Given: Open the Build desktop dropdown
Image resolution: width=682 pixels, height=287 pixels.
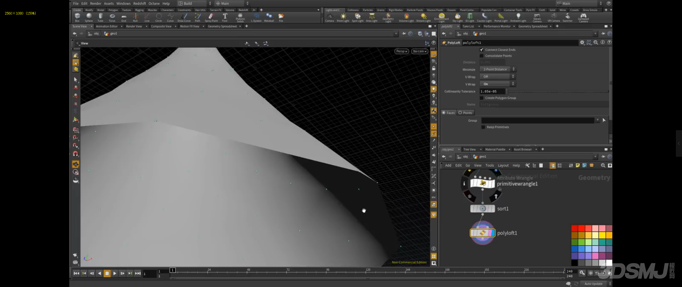Looking at the screenshot, I should pyautogui.click(x=194, y=3).
